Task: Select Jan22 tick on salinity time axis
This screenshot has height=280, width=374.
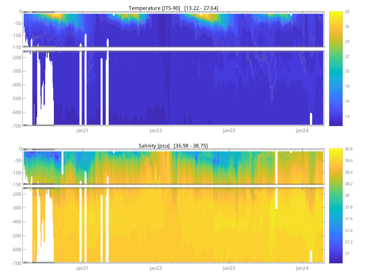Action: coord(156,268)
